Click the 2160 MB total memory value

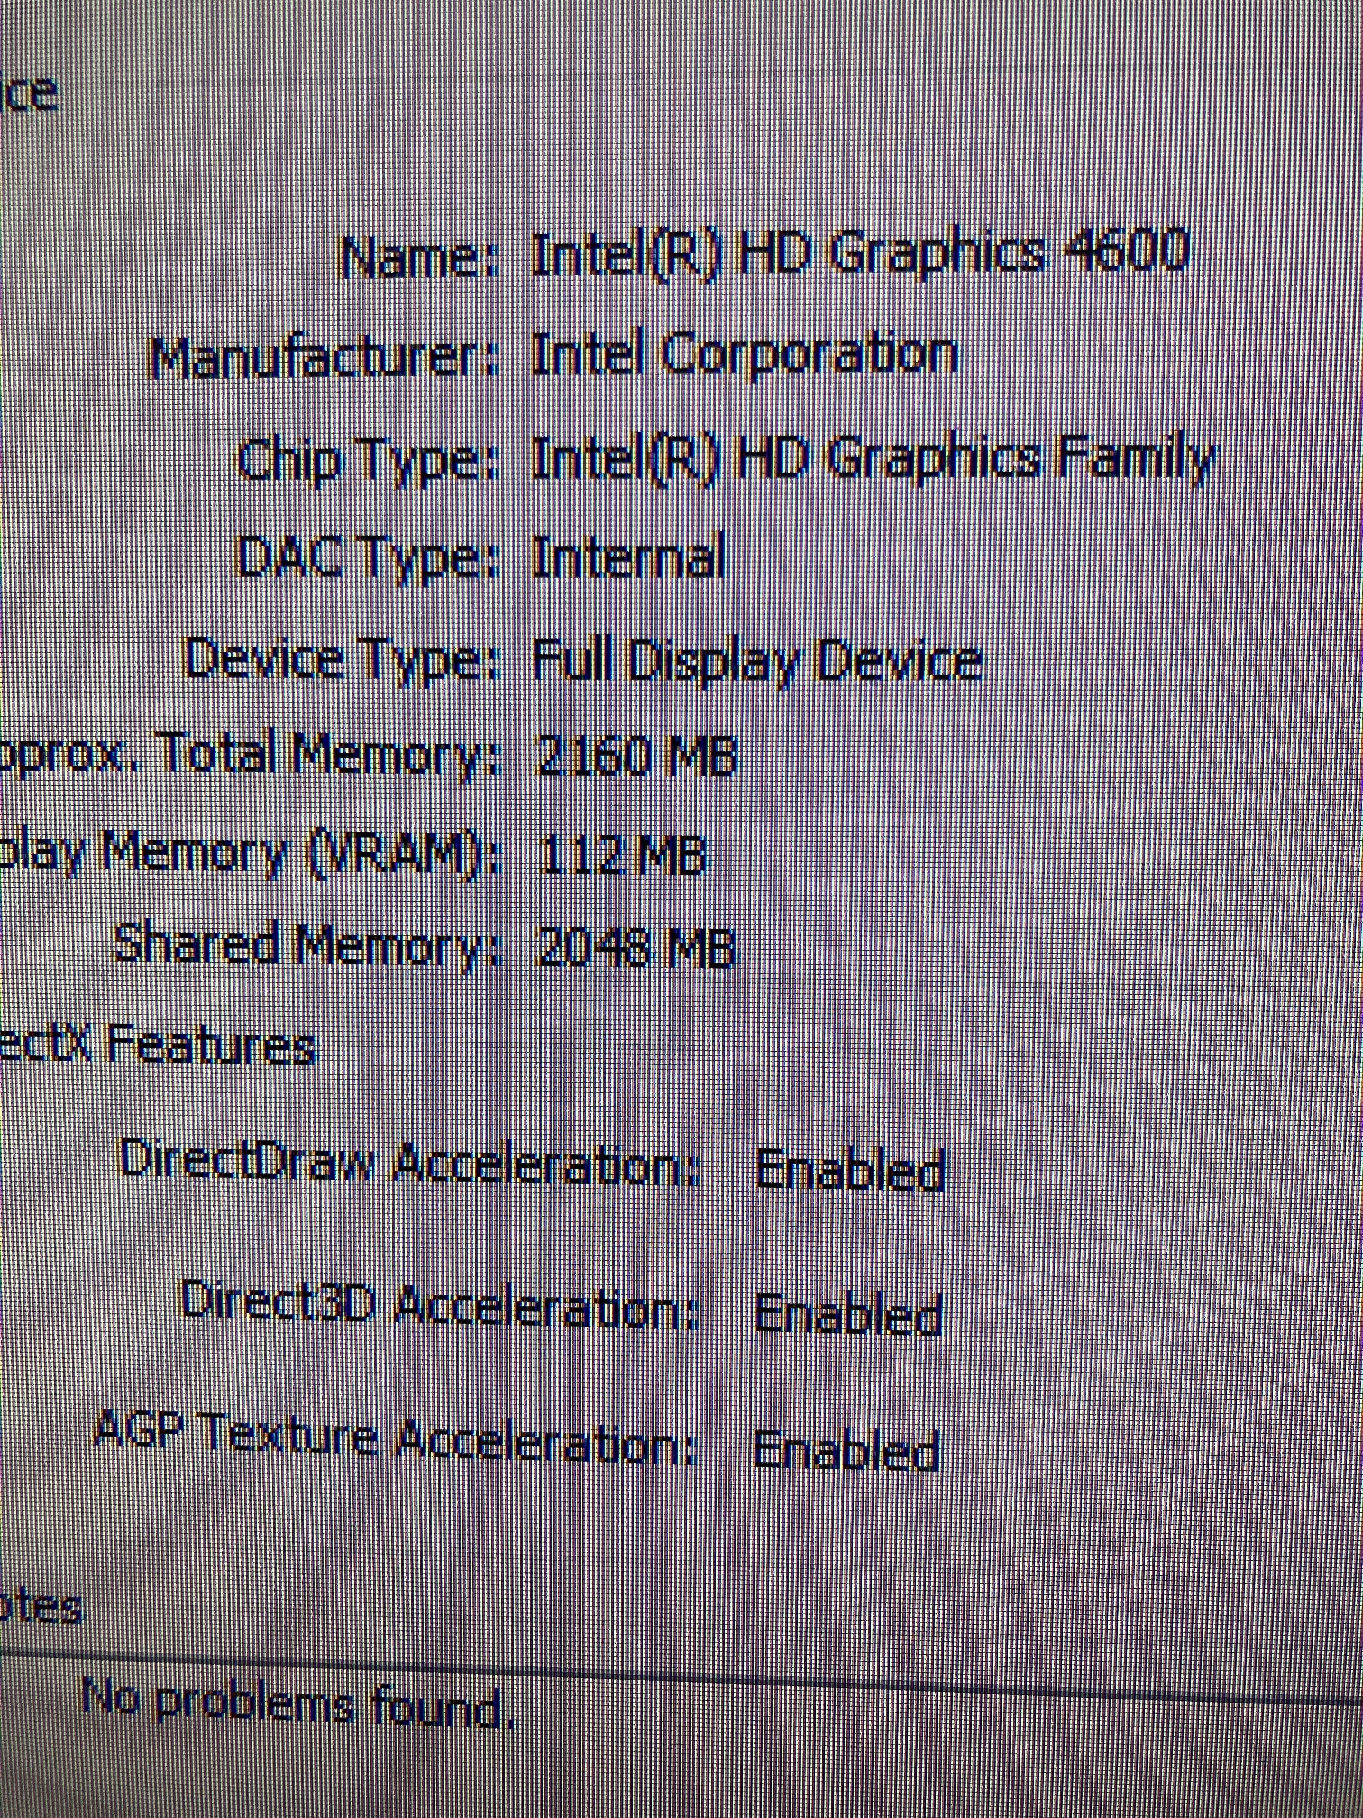pyautogui.click(x=635, y=755)
